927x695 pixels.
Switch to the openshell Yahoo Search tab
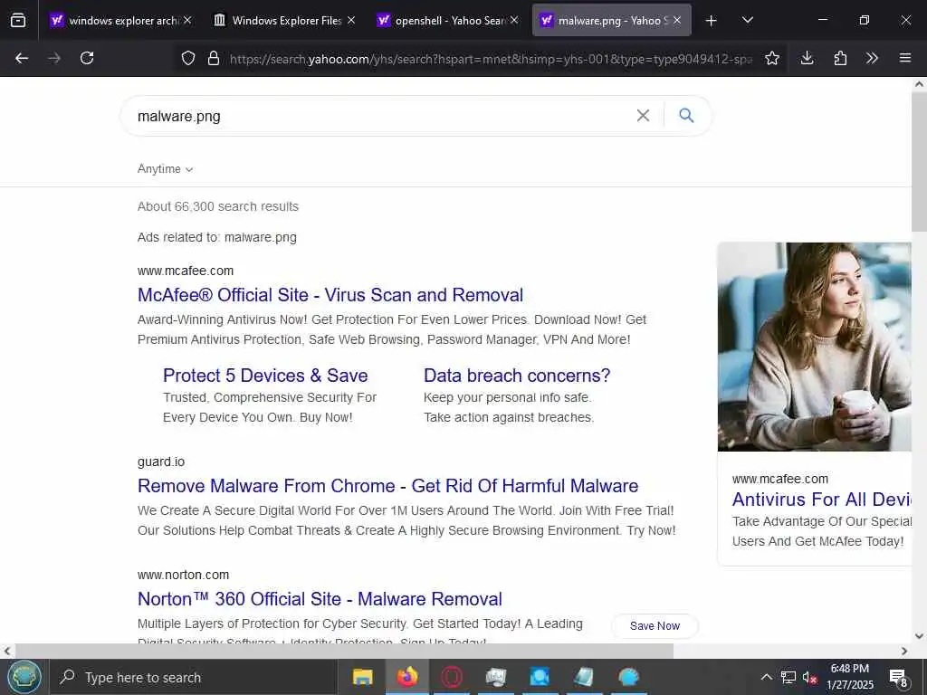click(447, 21)
